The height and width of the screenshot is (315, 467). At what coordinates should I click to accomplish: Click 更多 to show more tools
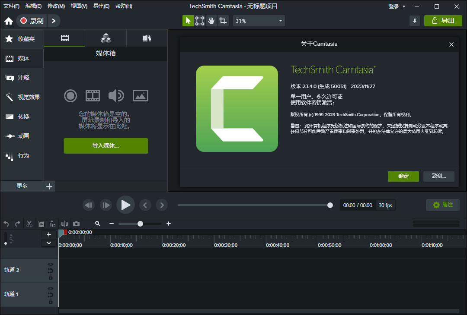tap(22, 186)
